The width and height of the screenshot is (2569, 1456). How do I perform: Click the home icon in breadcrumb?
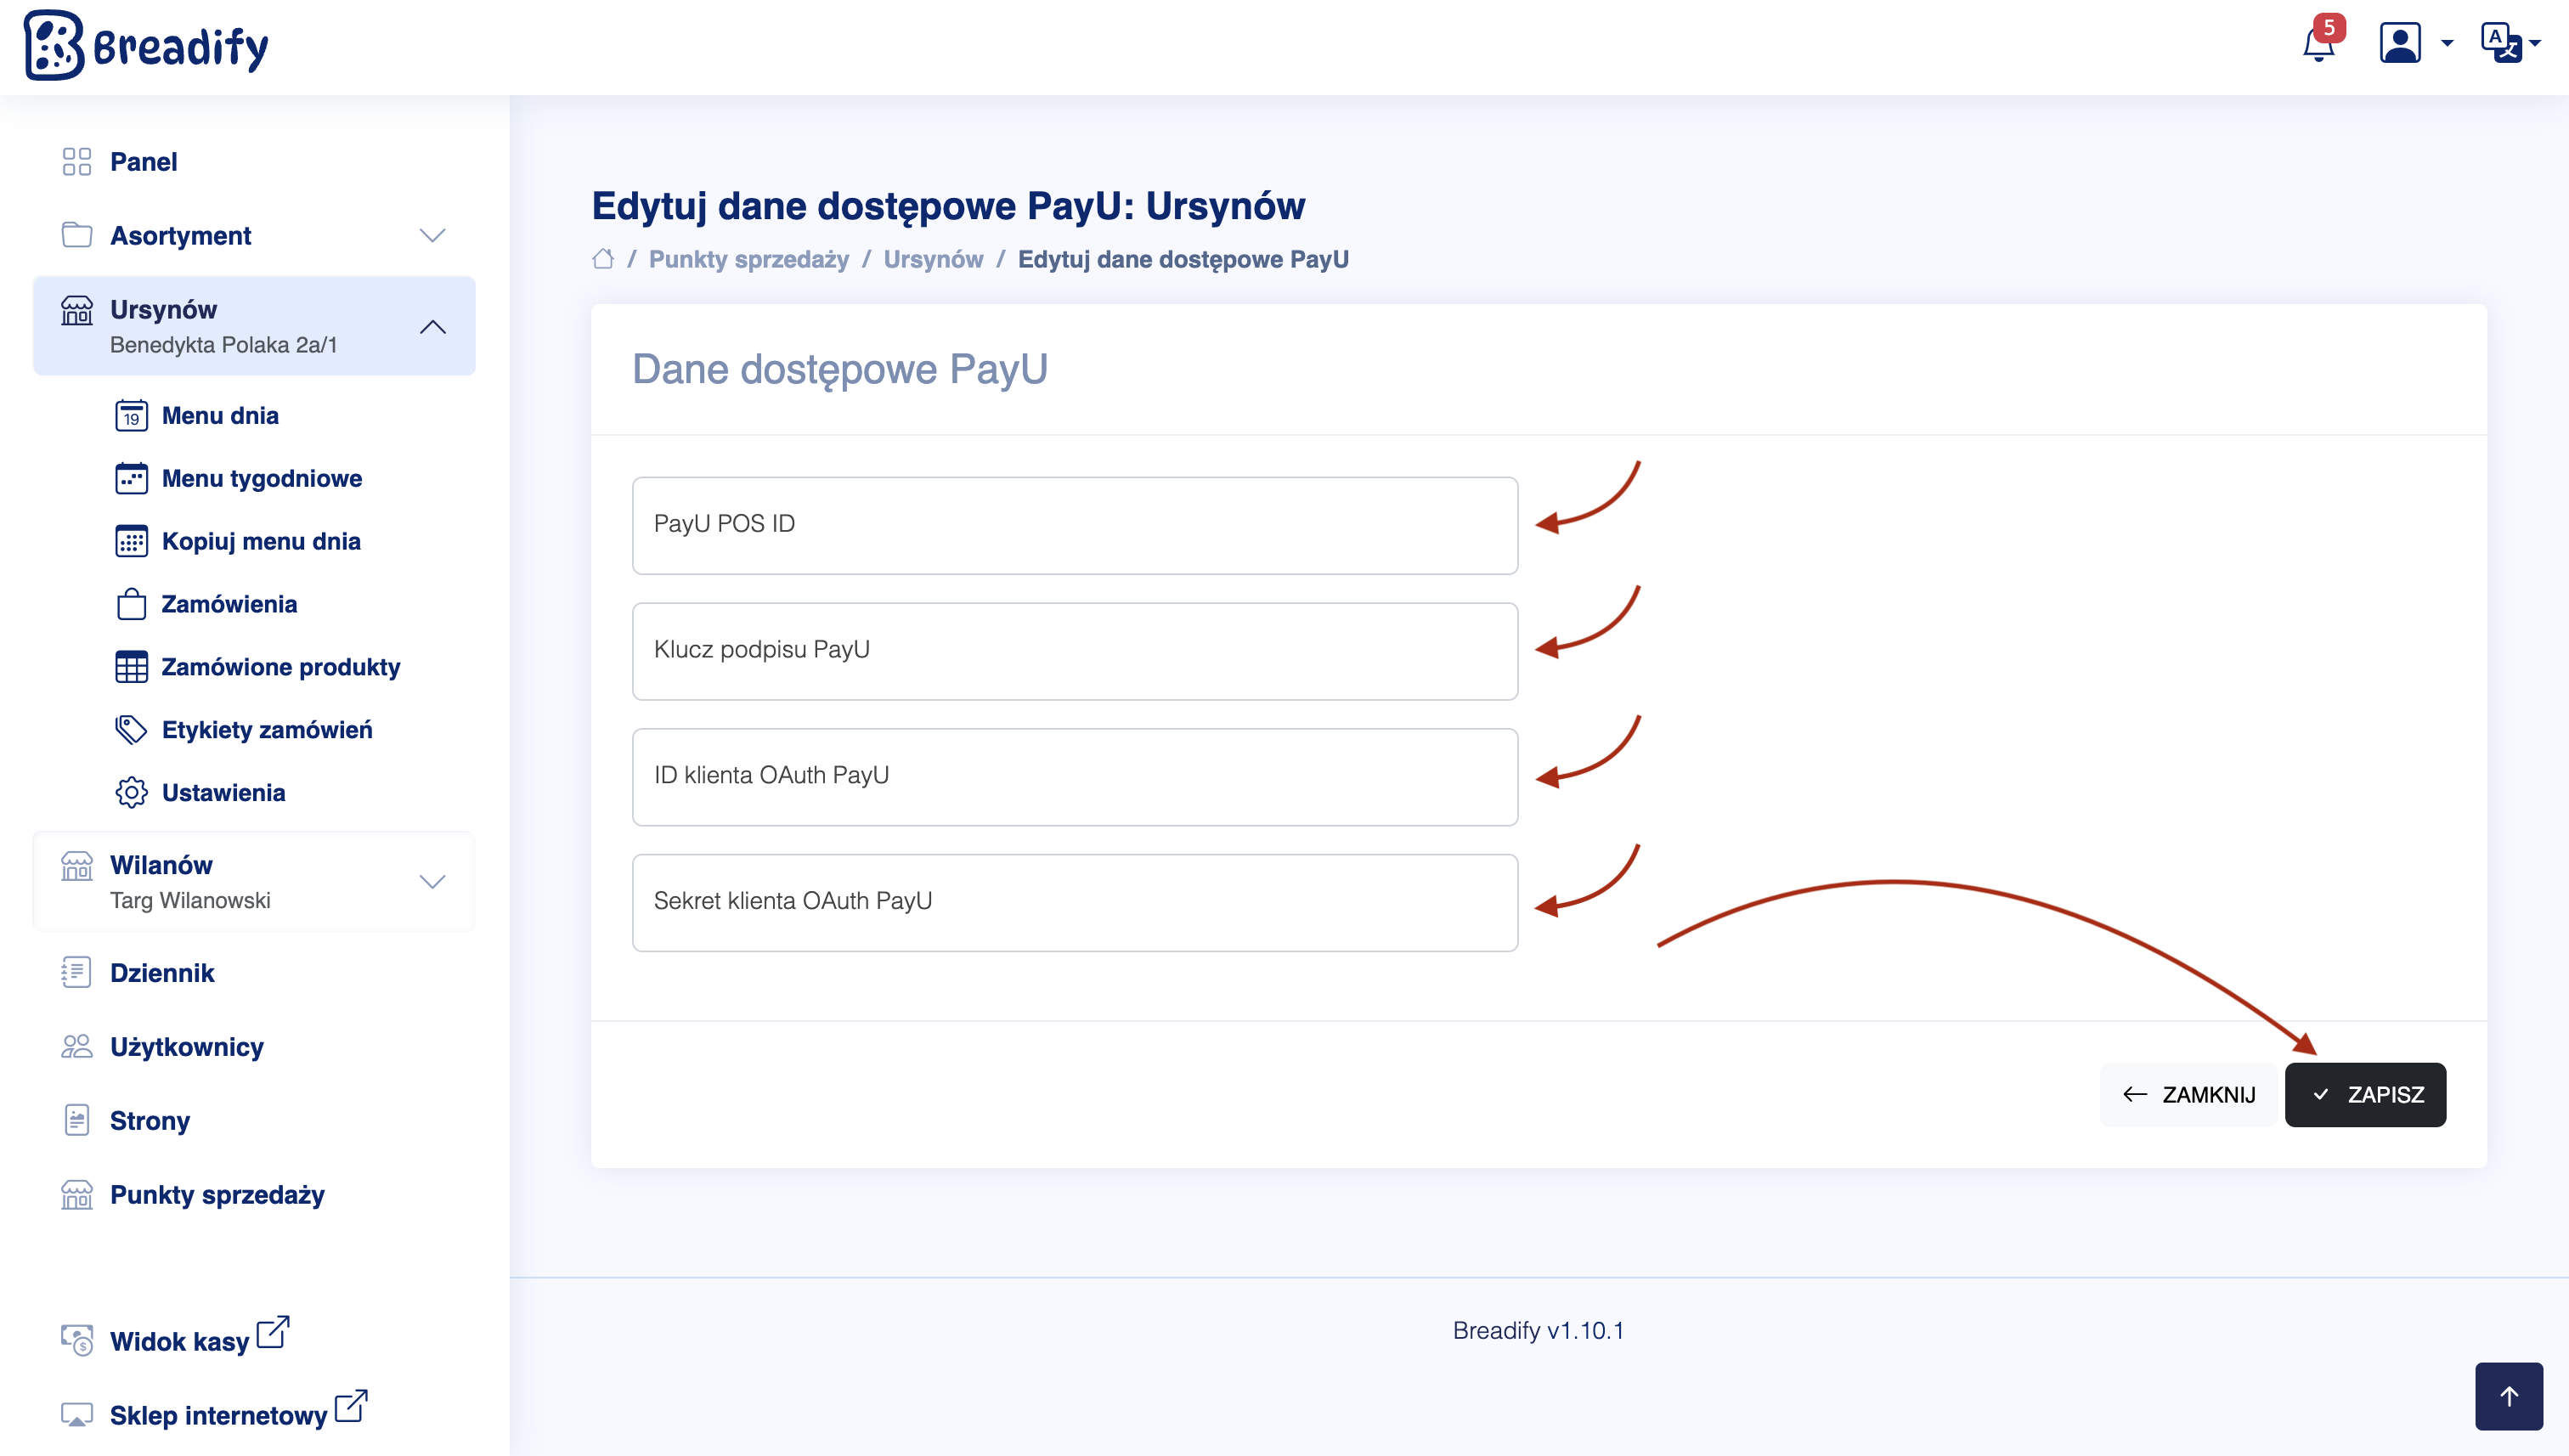602,259
